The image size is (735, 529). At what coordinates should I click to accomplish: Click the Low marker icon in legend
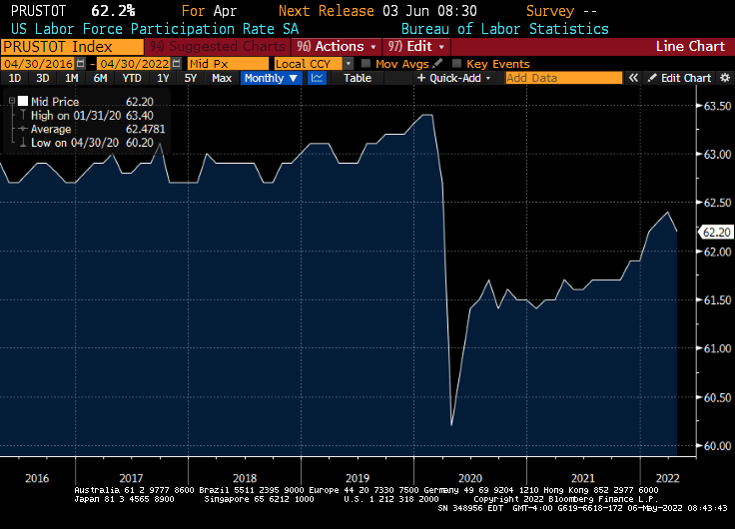pyautogui.click(x=22, y=143)
